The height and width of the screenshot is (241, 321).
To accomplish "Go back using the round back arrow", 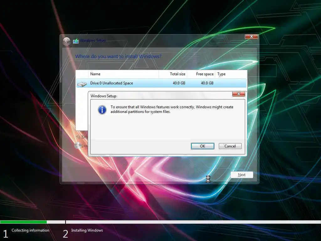I will [66, 41].
